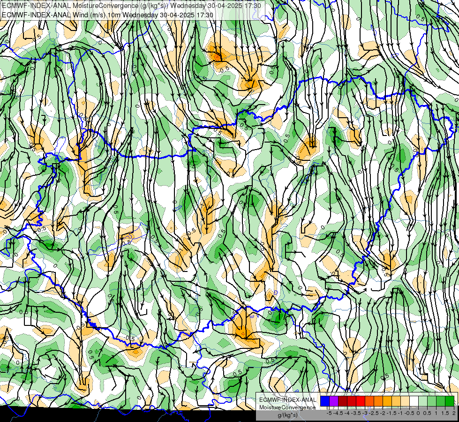Click the -1 tick label in legend
459x422 pixels.
tap(400, 413)
